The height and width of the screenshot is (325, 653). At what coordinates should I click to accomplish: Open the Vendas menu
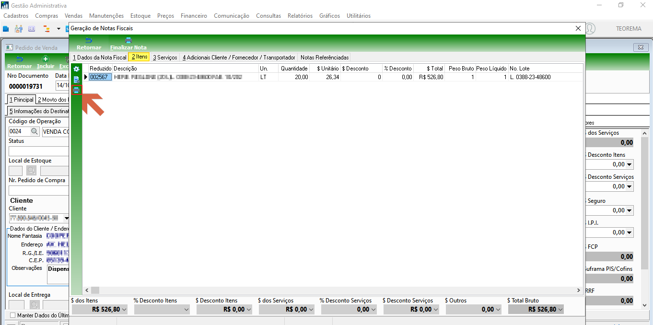pos(73,16)
